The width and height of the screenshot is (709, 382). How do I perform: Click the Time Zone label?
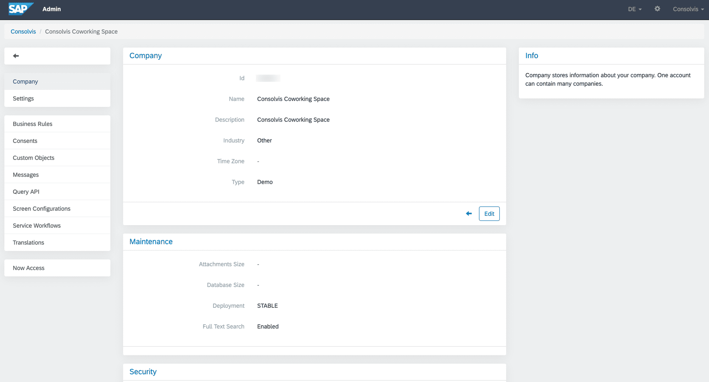231,161
